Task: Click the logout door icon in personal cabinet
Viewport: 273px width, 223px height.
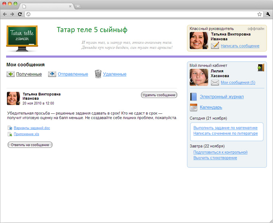Action: point(261,68)
